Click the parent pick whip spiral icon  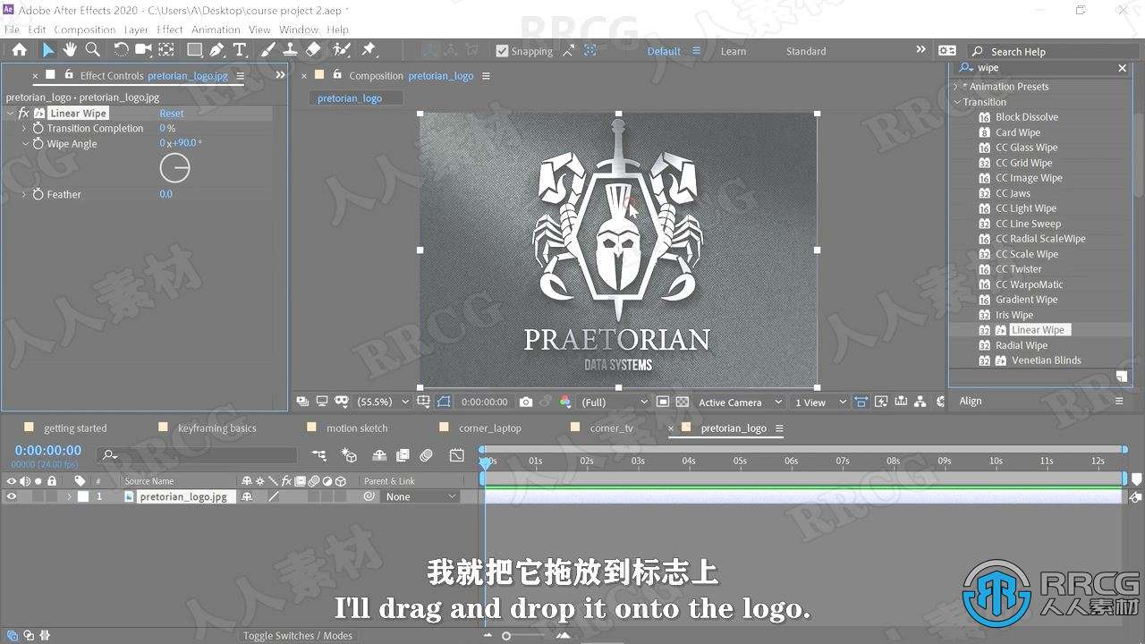pos(369,496)
